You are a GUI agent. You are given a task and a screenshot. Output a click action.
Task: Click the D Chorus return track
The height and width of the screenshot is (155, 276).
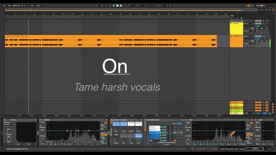236,111
